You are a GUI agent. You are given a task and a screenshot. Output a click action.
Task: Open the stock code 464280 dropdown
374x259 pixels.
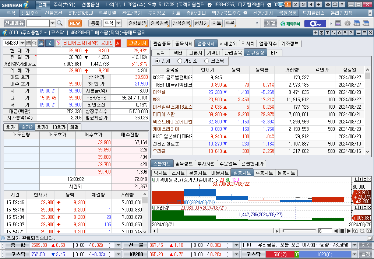coord(23,43)
